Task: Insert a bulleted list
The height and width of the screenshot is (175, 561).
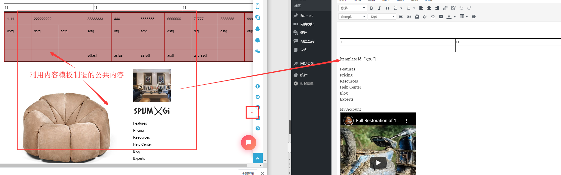Action: click(x=396, y=8)
